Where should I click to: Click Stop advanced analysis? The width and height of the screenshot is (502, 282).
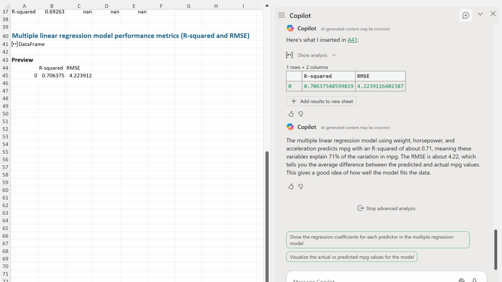[x=386, y=208]
